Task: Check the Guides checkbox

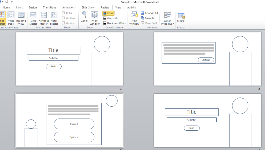Action: point(63,23)
